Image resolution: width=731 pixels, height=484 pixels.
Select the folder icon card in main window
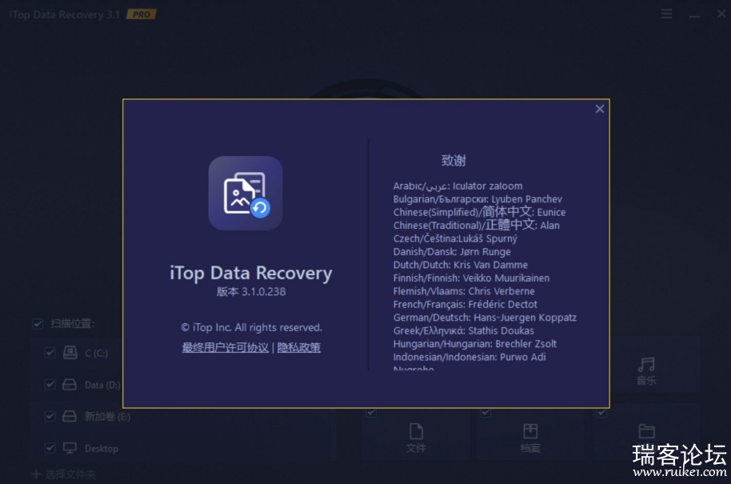point(646,431)
